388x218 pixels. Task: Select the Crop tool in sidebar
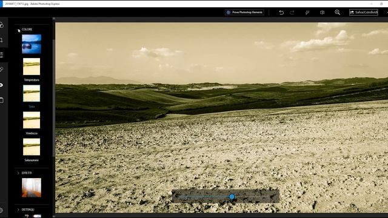coord(1,40)
